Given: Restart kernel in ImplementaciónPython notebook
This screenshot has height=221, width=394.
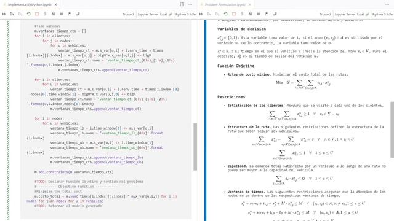Looking at the screenshot, I should point(29,14).
